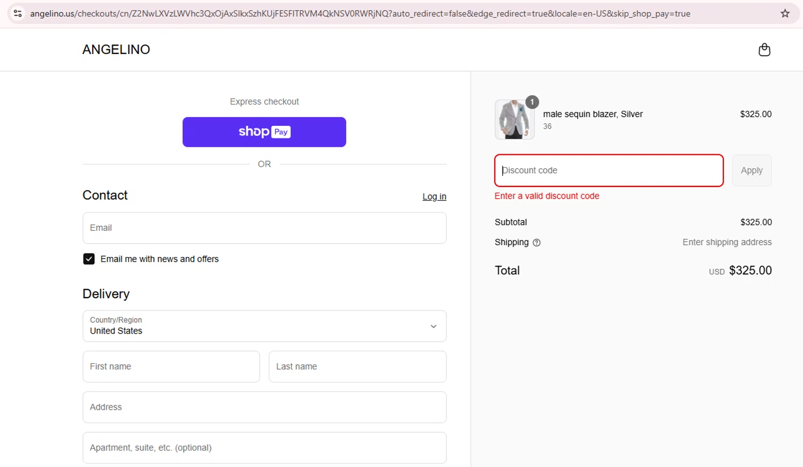Click the Address input field
Screen dimensions: 803x467
(264, 408)
